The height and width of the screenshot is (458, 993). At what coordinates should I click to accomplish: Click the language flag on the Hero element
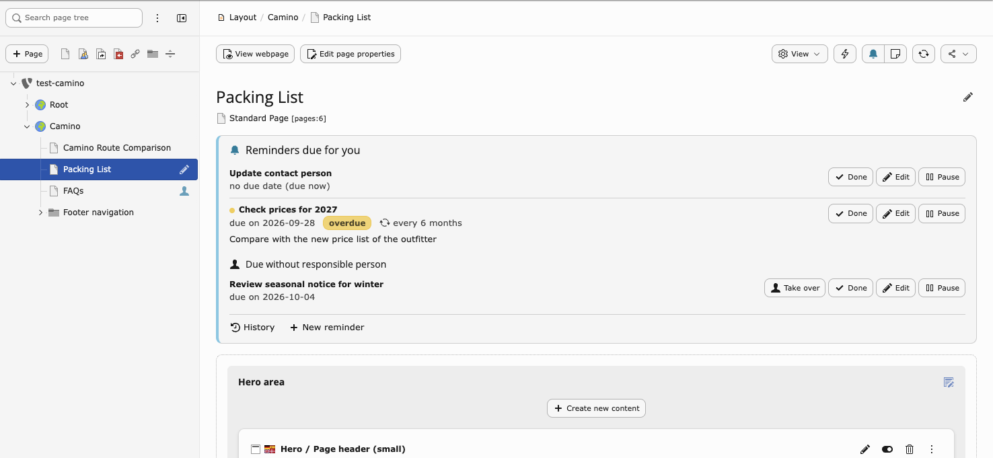(270, 449)
